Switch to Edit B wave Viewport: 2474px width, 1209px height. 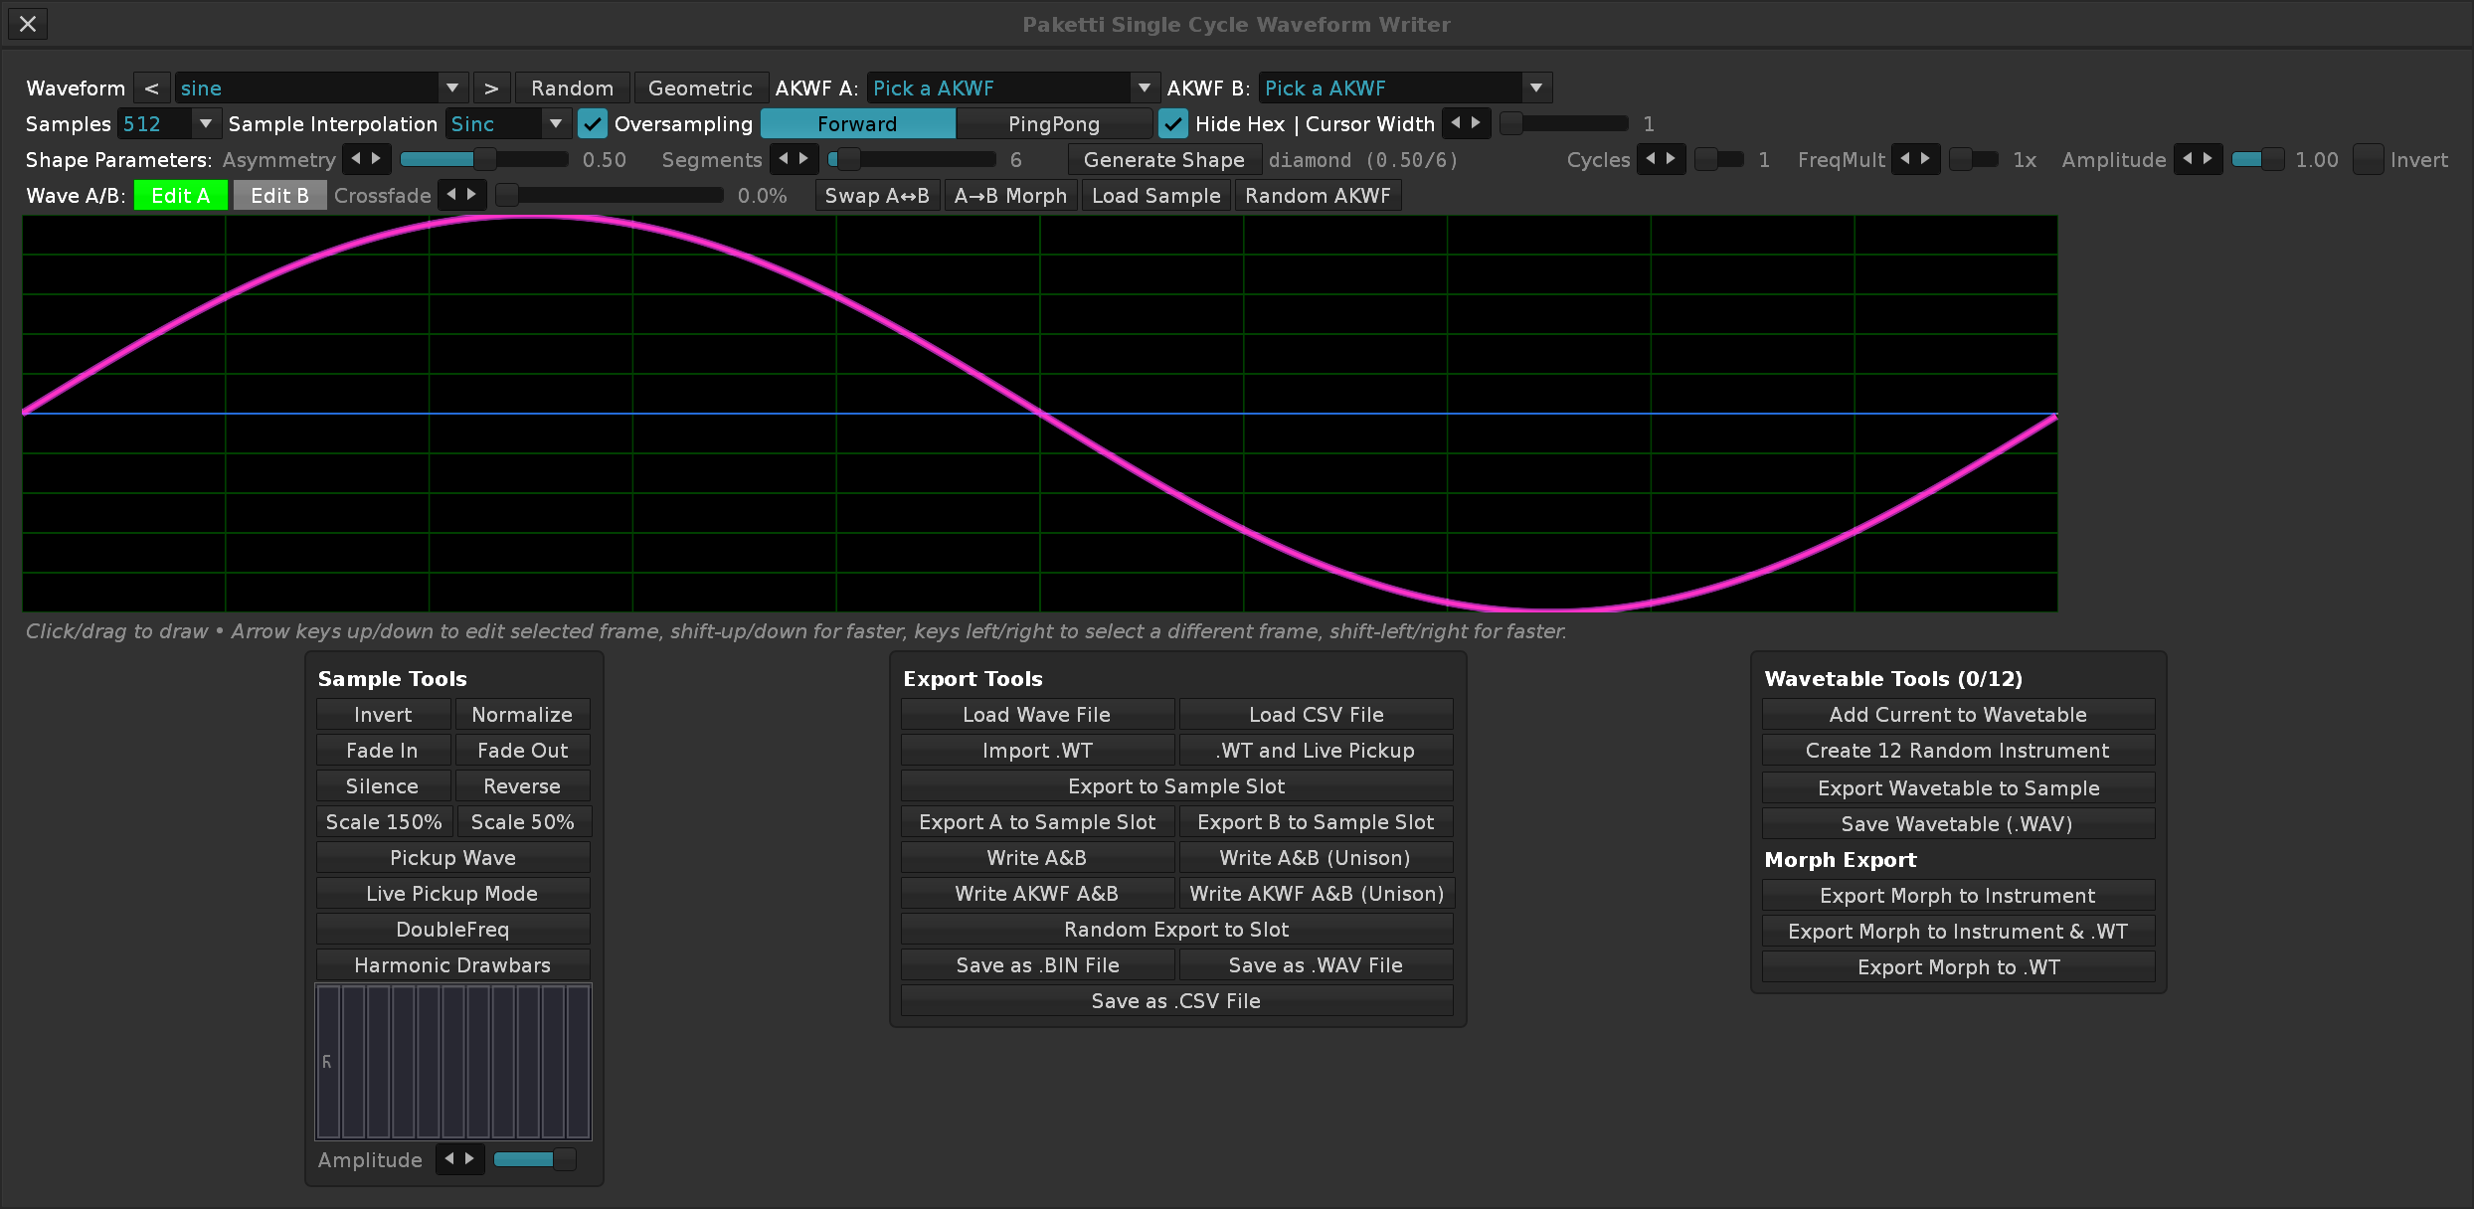coord(279,195)
